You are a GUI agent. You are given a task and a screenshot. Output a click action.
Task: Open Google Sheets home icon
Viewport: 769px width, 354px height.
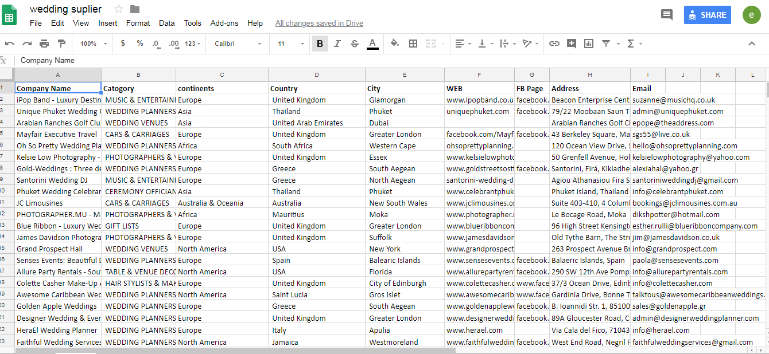(x=10, y=15)
